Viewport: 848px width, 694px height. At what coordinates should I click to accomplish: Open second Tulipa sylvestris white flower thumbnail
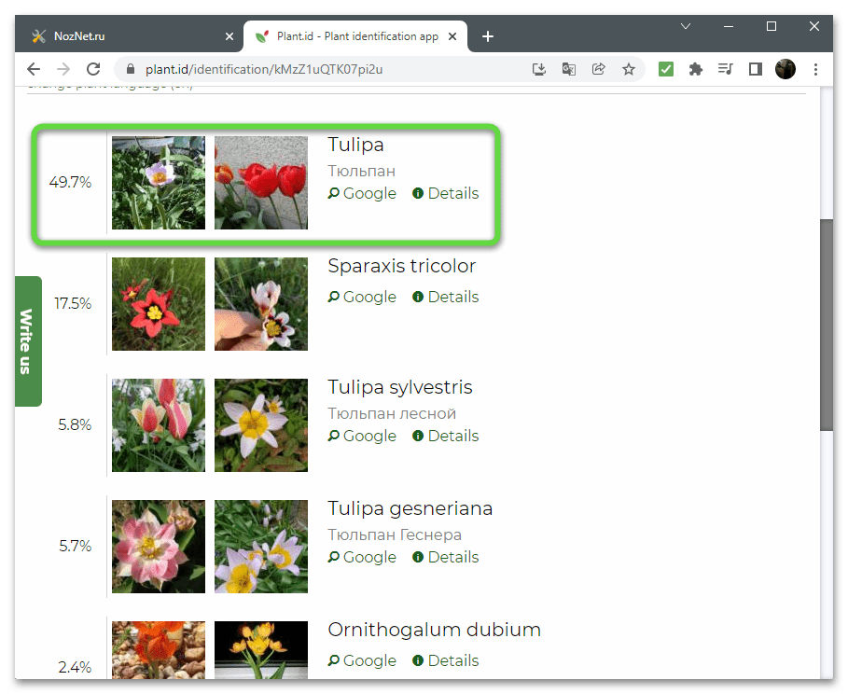click(261, 425)
